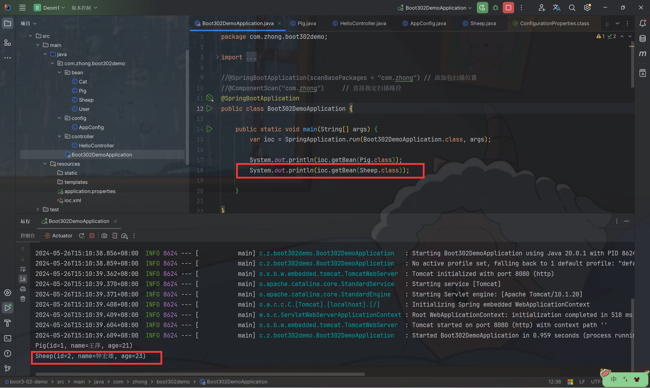The height and width of the screenshot is (388, 650).
Task: Expand the test folder
Action: (x=38, y=209)
